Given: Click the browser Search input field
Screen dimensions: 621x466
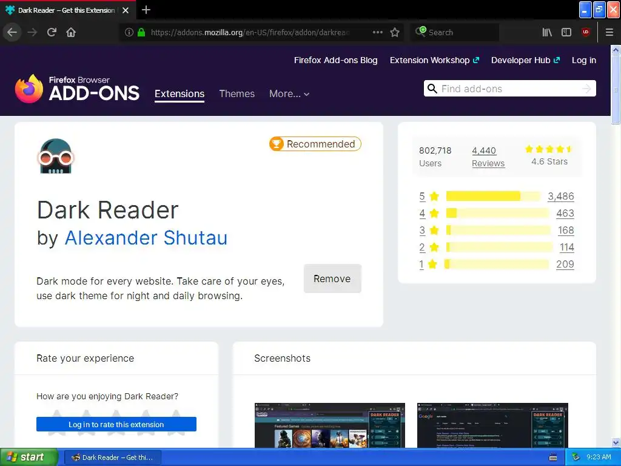Looking at the screenshot, I should (455, 32).
